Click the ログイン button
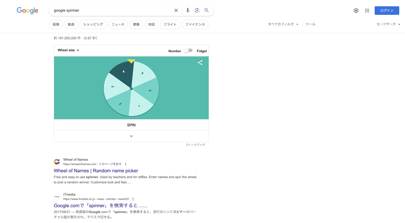Viewport: 405px width, 223px height. tap(387, 11)
